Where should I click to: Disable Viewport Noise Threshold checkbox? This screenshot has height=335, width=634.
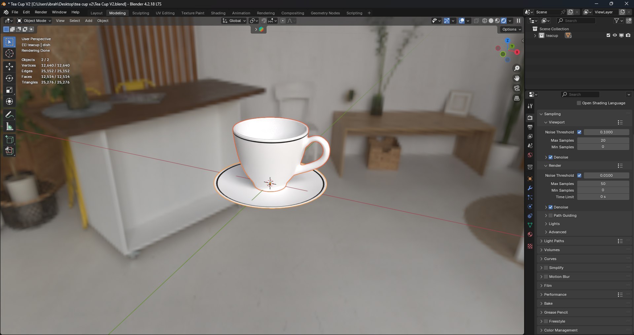tap(579, 132)
